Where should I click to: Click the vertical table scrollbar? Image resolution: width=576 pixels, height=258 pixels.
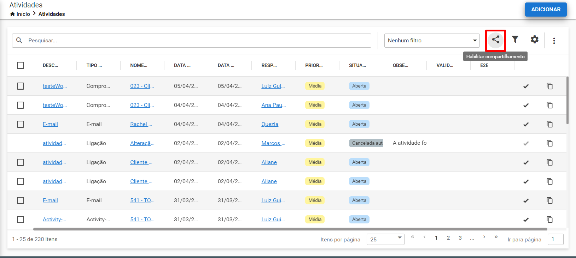[x=568, y=101]
